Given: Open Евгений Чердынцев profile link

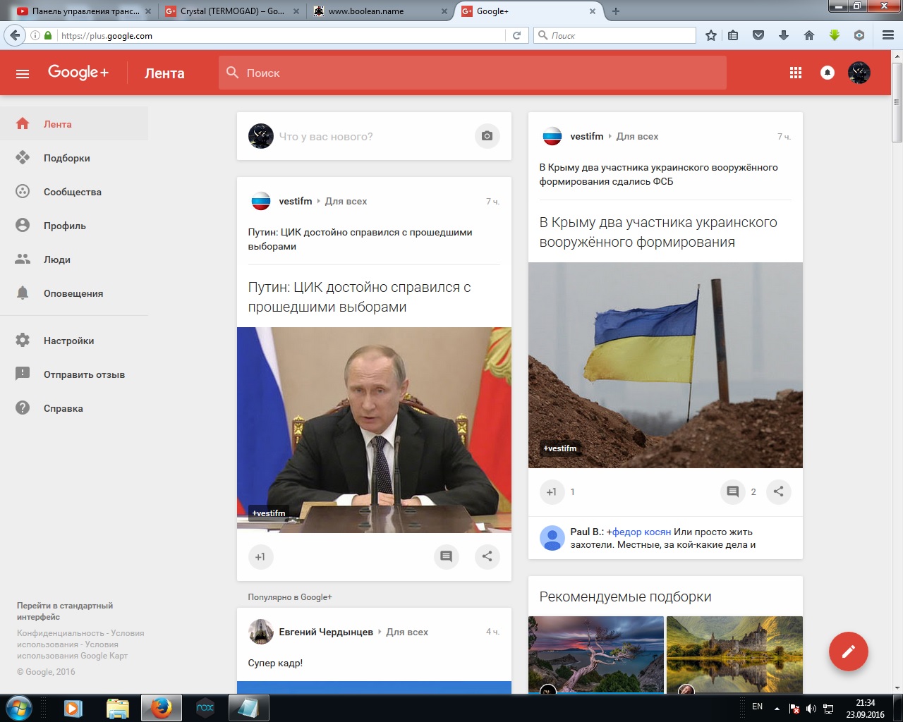Looking at the screenshot, I should pos(325,632).
